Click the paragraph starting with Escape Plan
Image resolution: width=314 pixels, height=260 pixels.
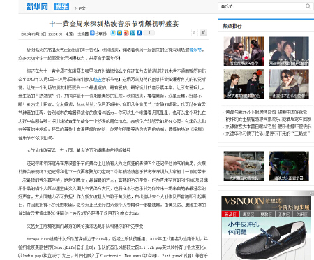point(113,247)
